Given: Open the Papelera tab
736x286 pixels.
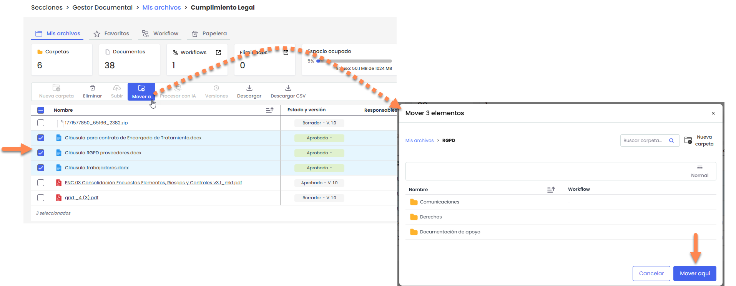Looking at the screenshot, I should (x=209, y=34).
